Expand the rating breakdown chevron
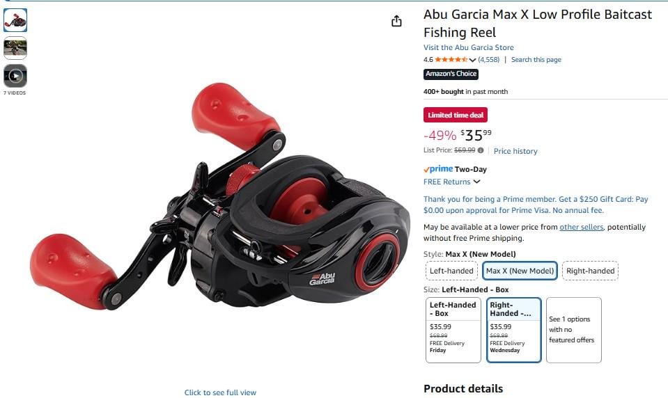 point(472,60)
